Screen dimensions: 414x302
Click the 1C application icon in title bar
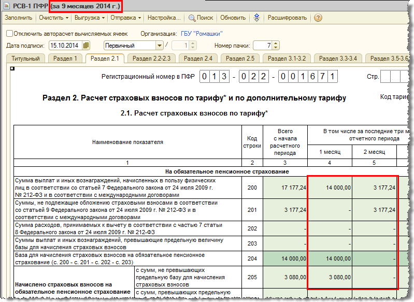6,6
